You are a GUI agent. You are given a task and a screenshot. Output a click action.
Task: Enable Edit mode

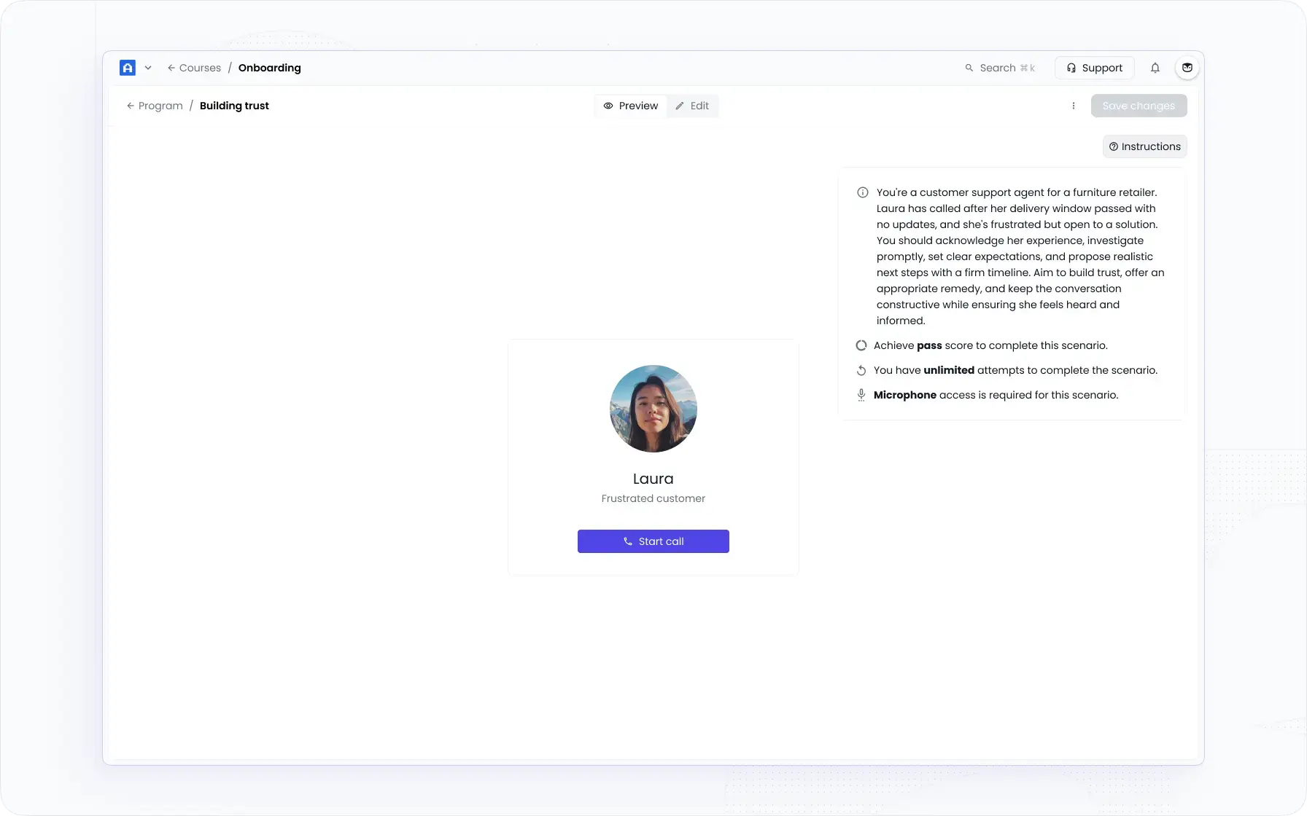[692, 106]
